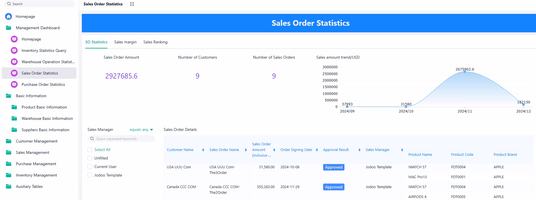Screen dimensions: 536x200
Task: Enable the Unfilled filter checkbox
Action: pyautogui.click(x=90, y=158)
